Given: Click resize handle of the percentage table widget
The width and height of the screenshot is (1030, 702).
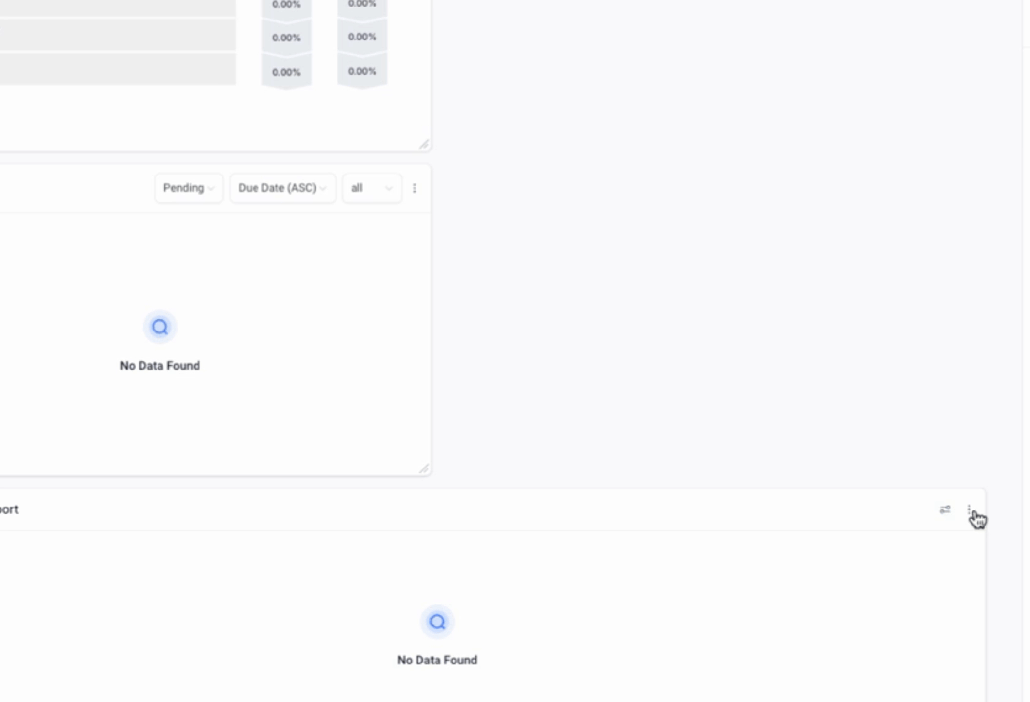Looking at the screenshot, I should pyautogui.click(x=424, y=144).
